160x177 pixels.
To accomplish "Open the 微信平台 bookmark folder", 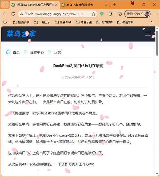I will click(x=125, y=22).
